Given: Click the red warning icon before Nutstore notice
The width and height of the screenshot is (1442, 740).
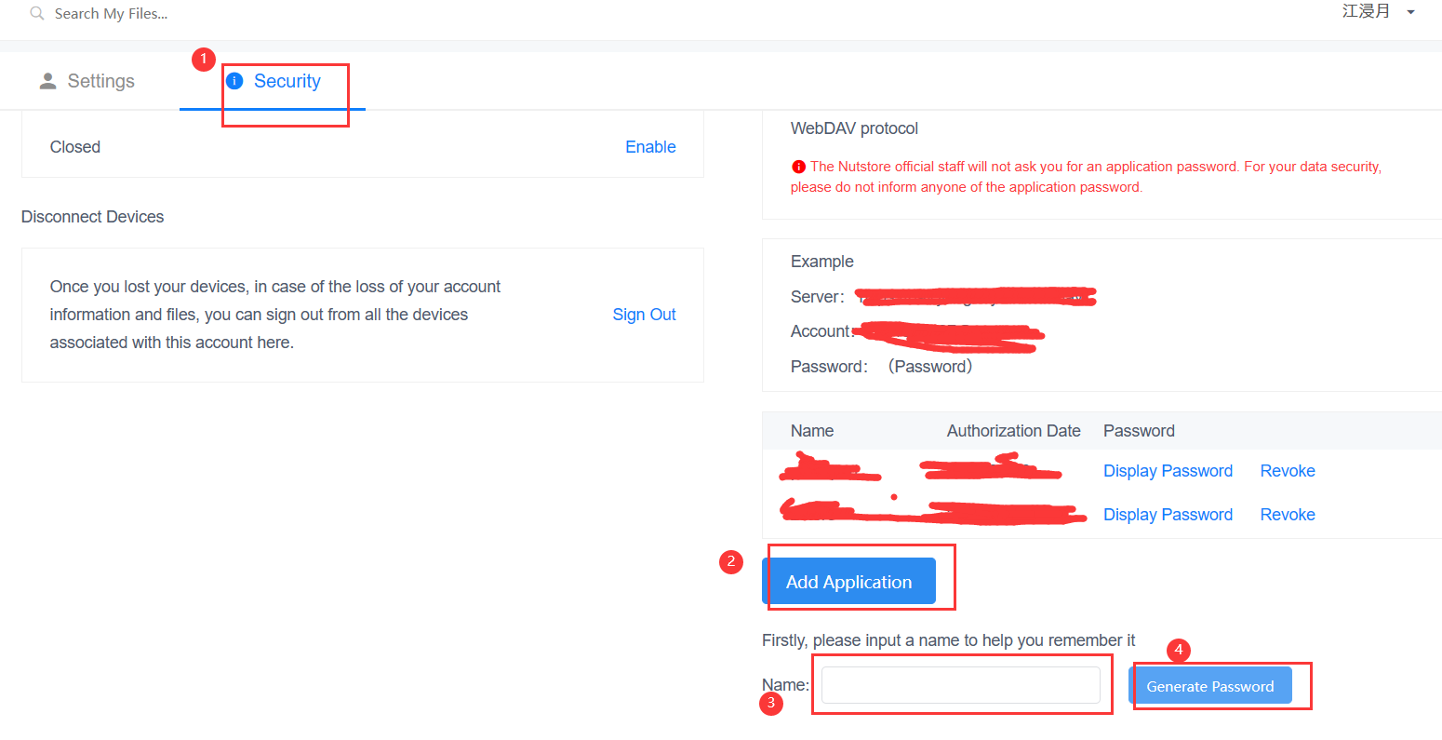Looking at the screenshot, I should [798, 167].
